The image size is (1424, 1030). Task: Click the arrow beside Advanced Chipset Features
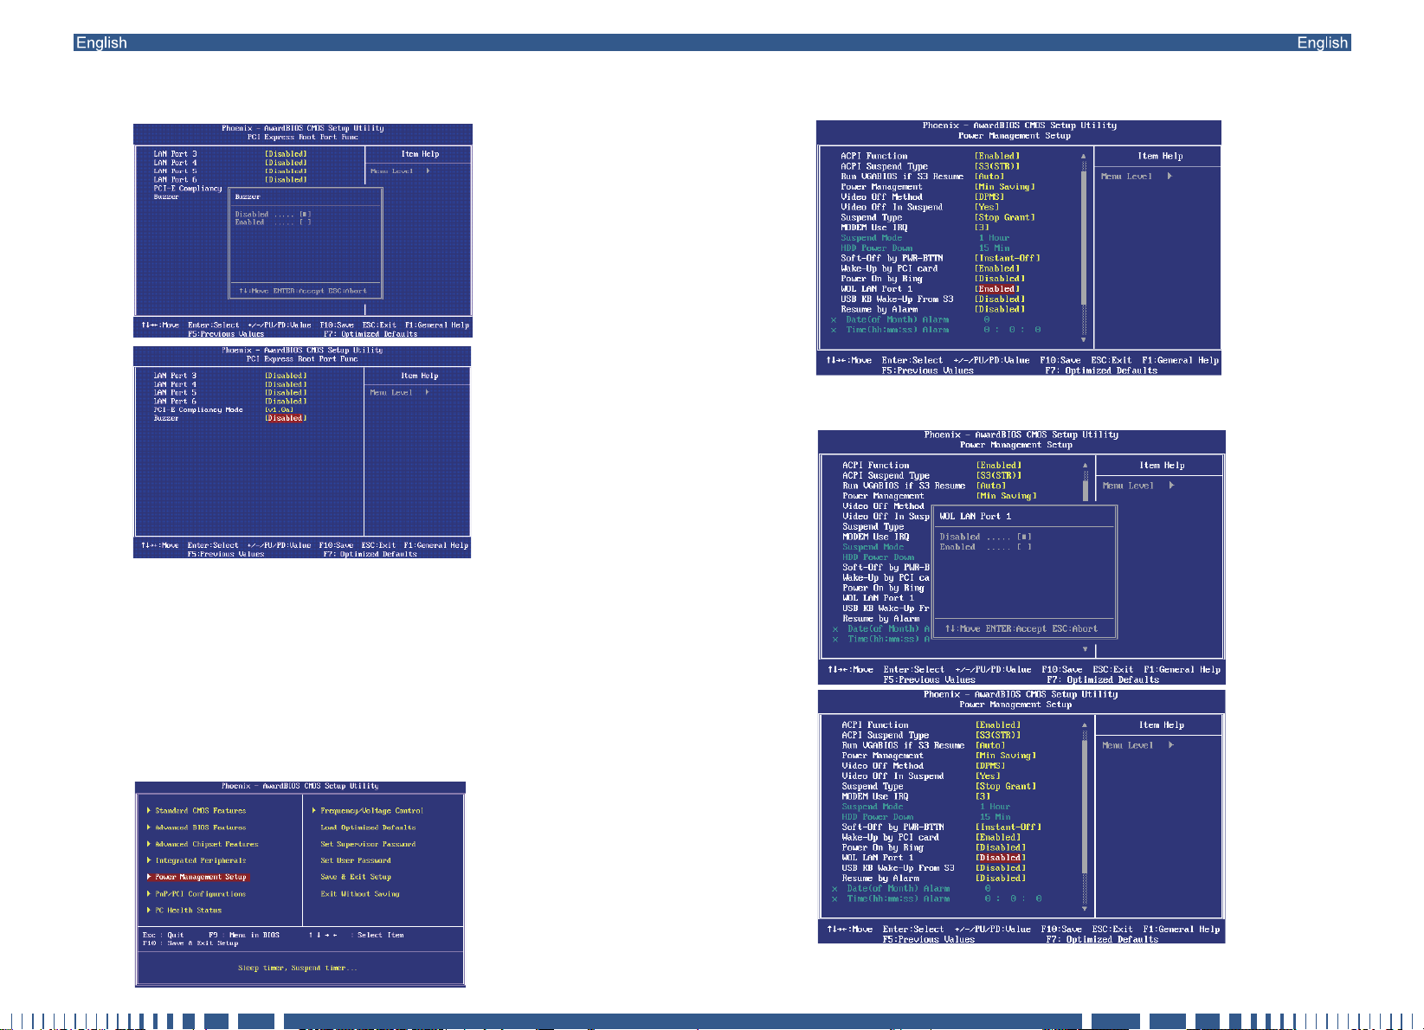(x=149, y=844)
